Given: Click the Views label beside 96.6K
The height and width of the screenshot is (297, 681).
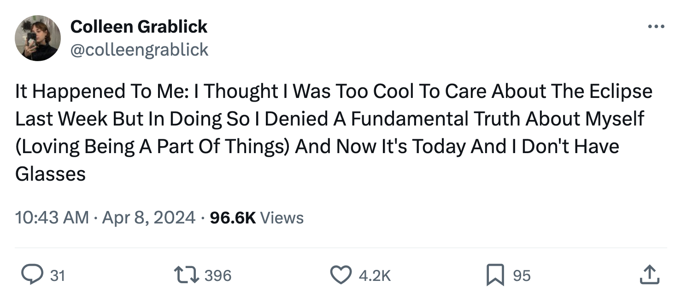Looking at the screenshot, I should click(282, 217).
